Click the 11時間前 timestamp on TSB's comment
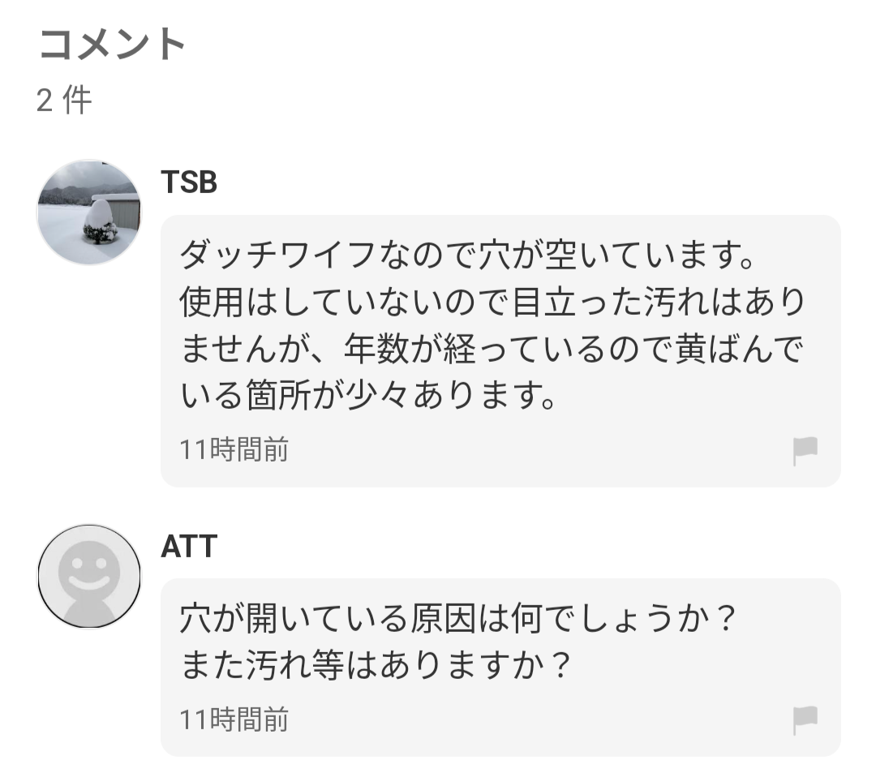876x773 pixels. point(234,449)
